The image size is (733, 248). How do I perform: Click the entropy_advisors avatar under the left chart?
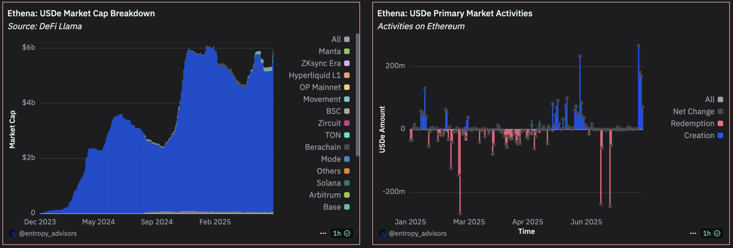coord(13,233)
